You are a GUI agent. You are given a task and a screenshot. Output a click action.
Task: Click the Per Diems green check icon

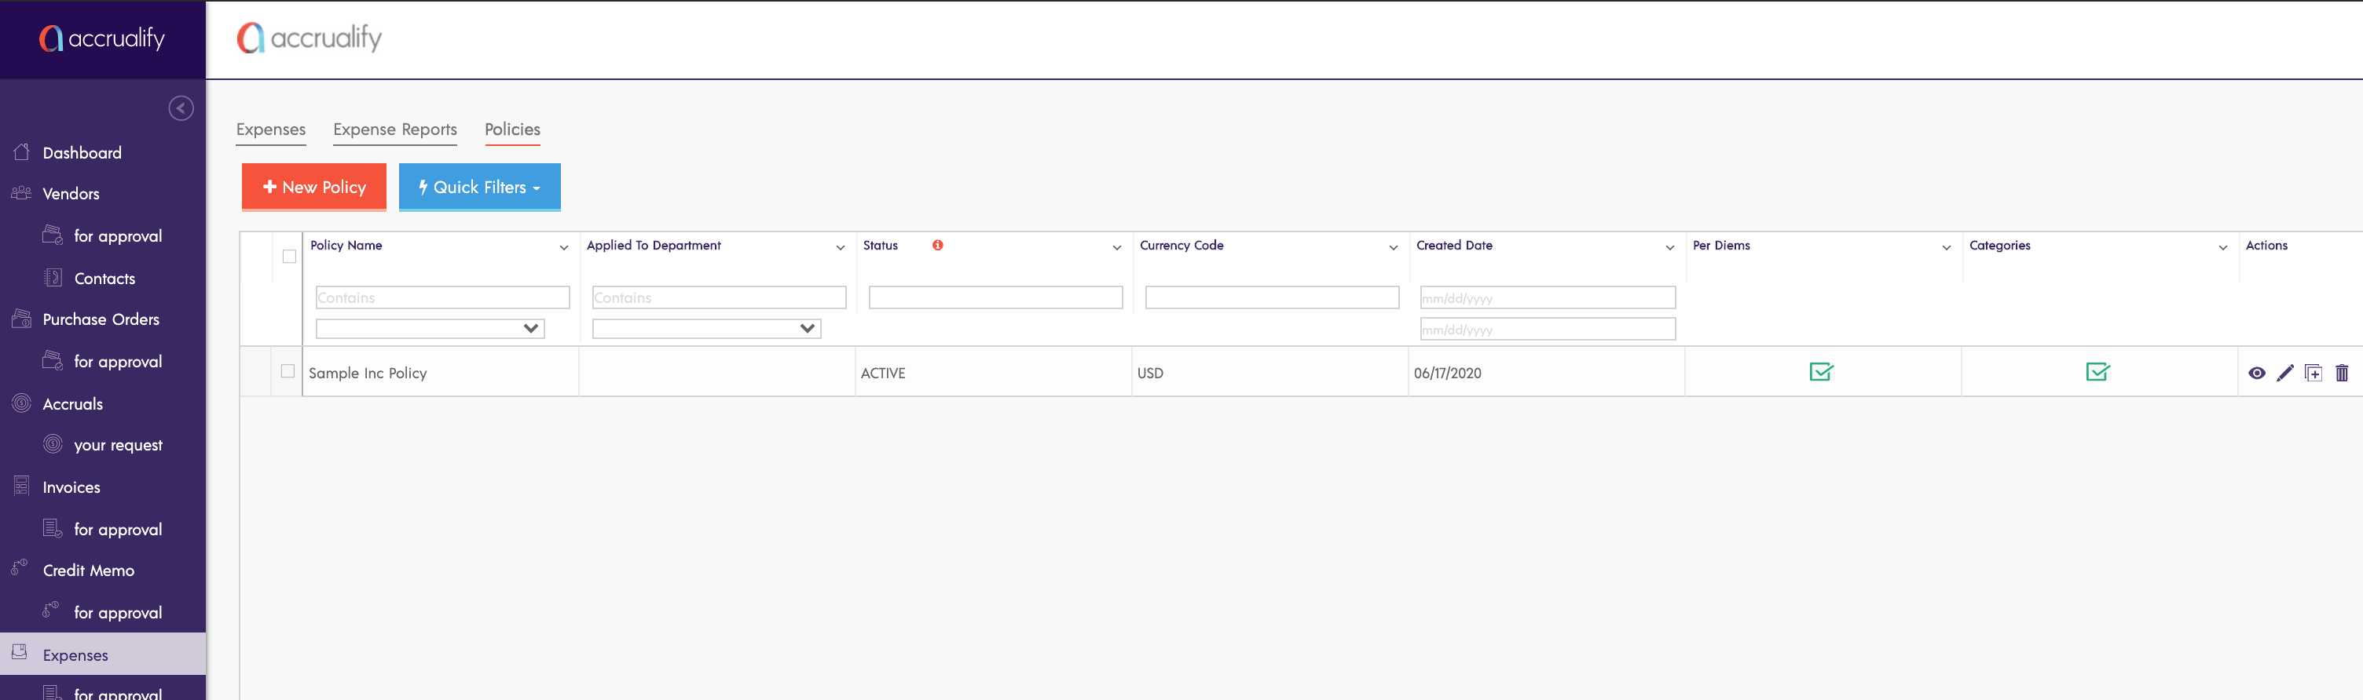pyautogui.click(x=1821, y=372)
